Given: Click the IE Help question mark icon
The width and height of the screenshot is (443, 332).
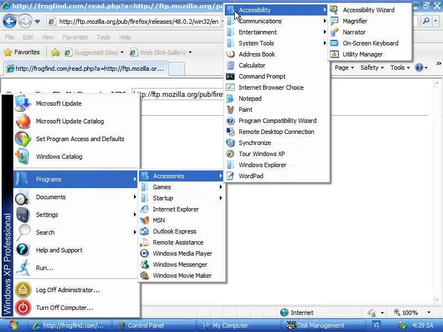Looking at the screenshot, I should pyautogui.click(x=419, y=68).
